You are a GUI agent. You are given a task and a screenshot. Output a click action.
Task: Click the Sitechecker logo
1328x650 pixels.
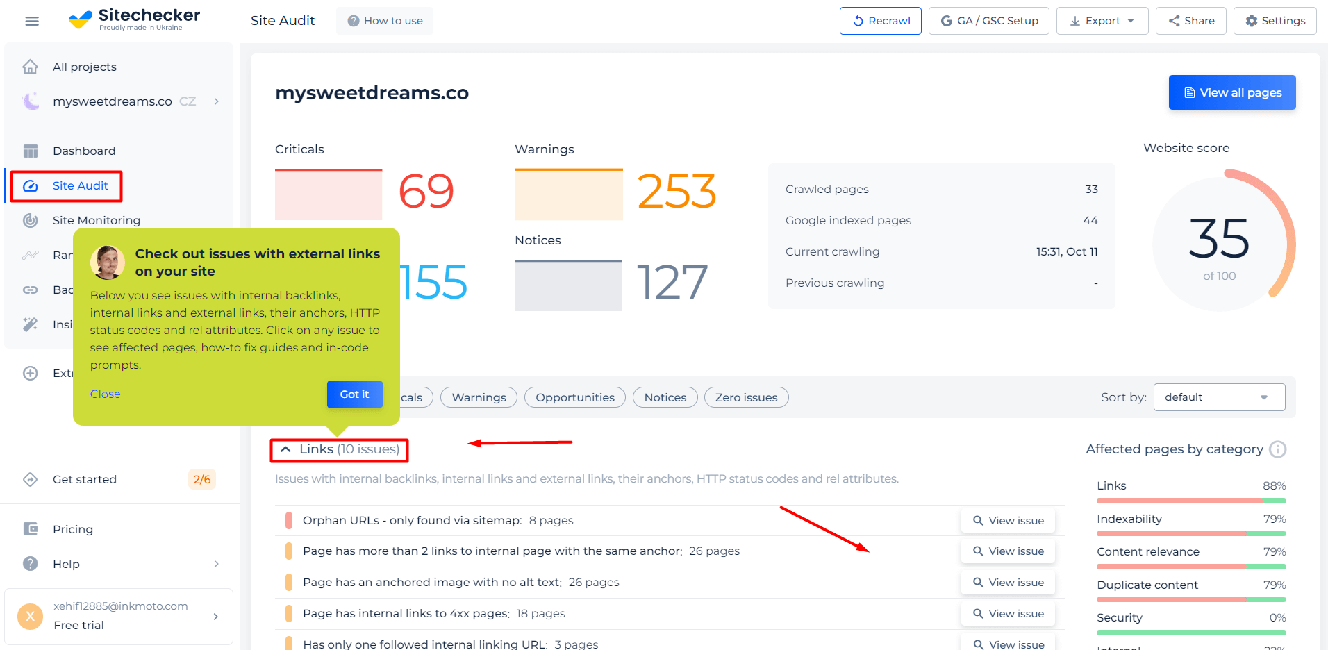point(135,19)
